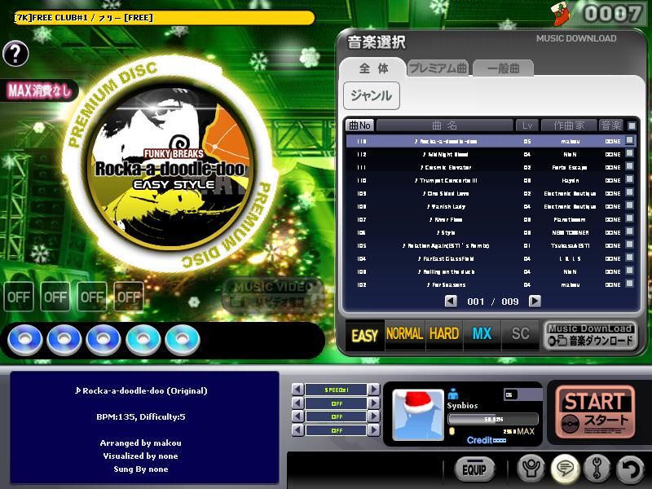Open settings with the wrench icon
652x489 pixels.
point(597,469)
